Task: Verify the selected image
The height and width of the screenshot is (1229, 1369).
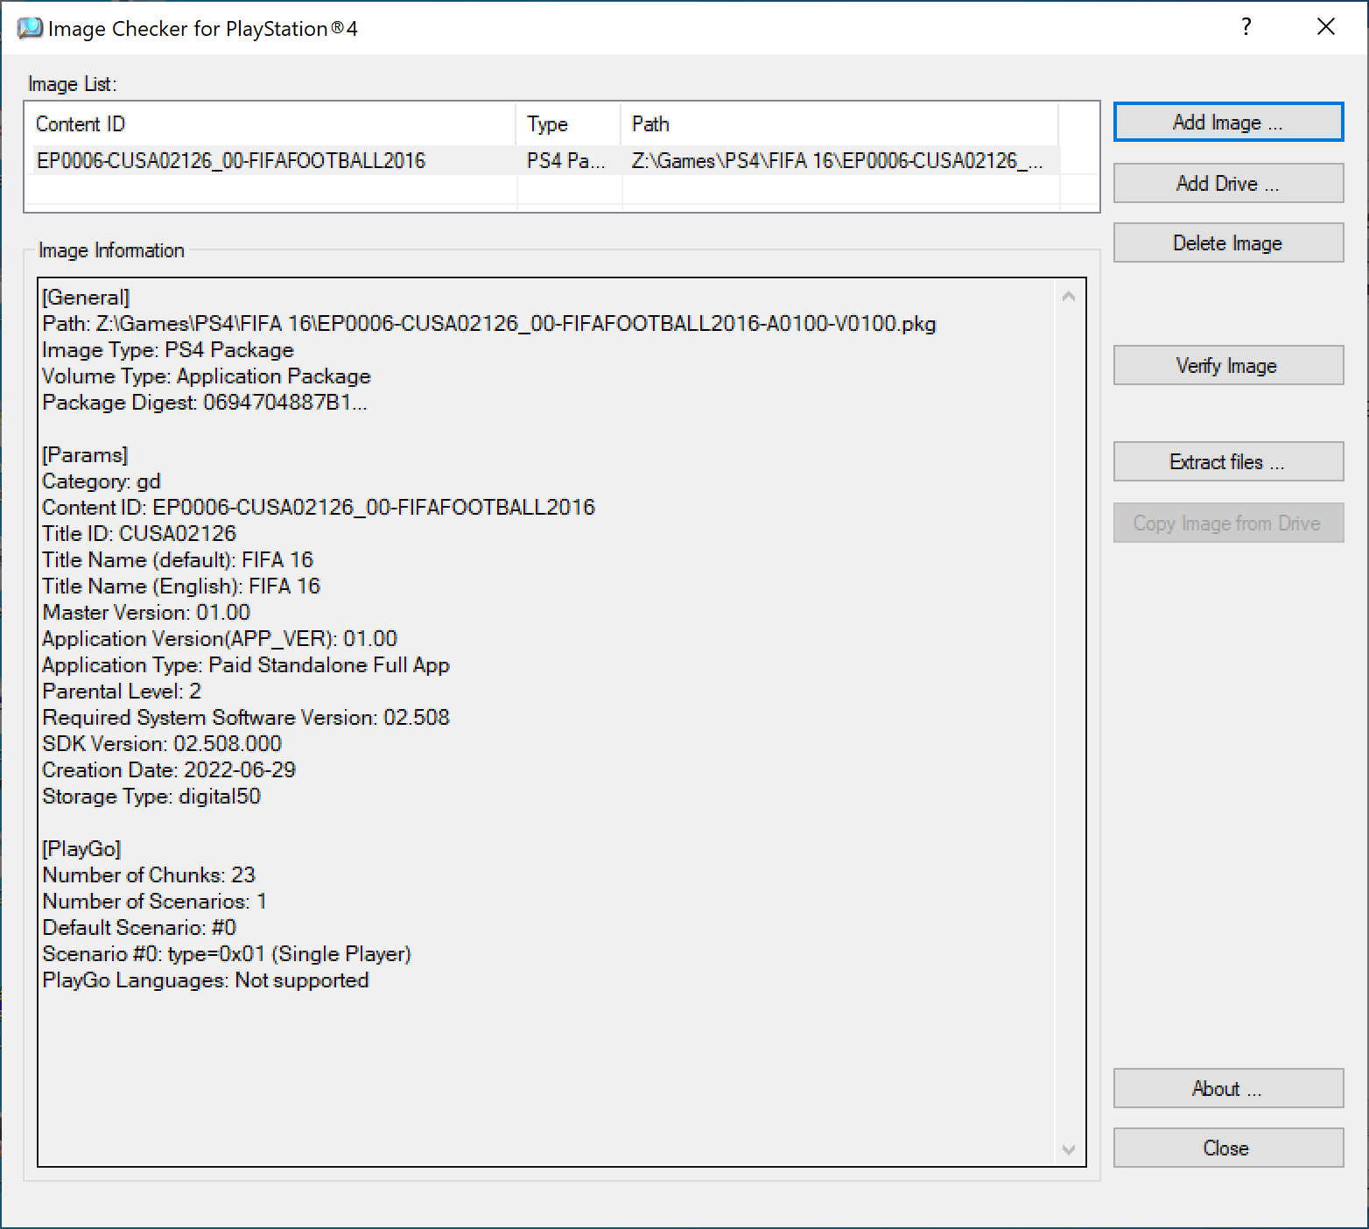Action: [1228, 365]
